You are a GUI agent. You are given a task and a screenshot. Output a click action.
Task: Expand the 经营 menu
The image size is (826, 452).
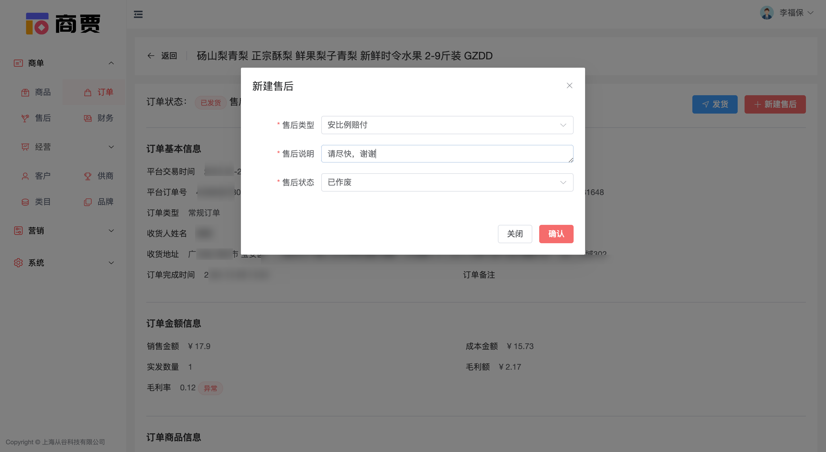[111, 147]
